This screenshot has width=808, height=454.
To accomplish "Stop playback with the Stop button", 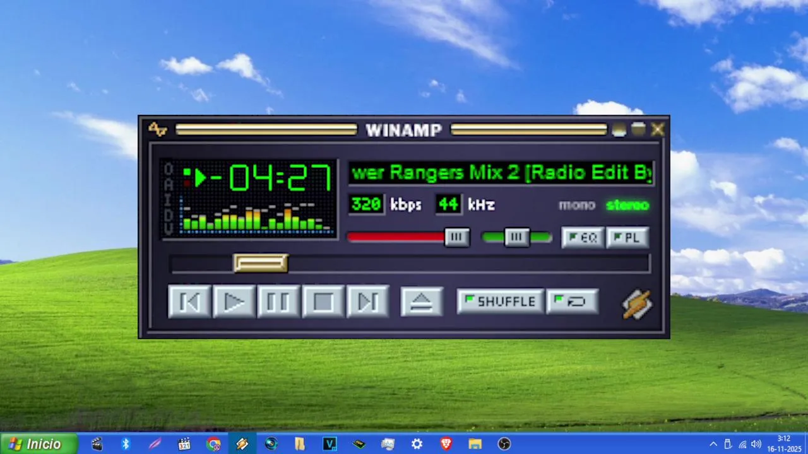I will 323,302.
